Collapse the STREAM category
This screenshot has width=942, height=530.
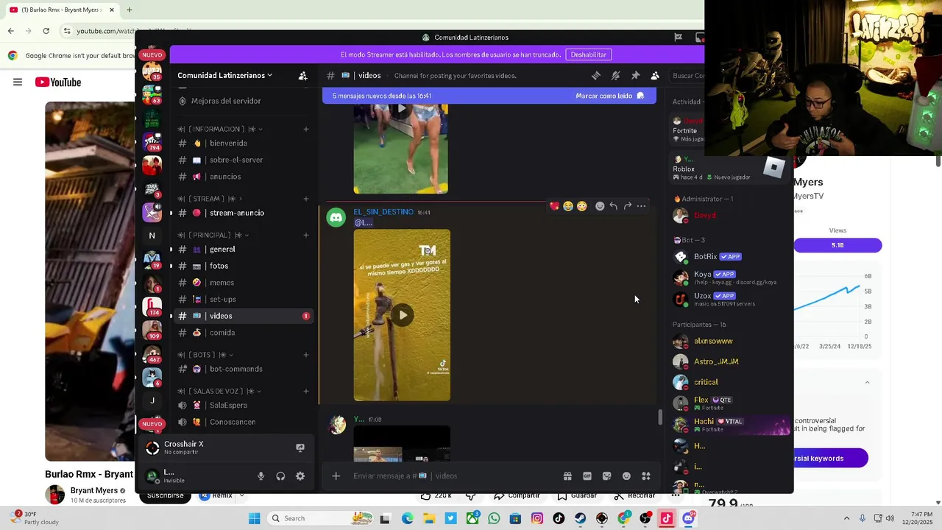[x=210, y=199]
